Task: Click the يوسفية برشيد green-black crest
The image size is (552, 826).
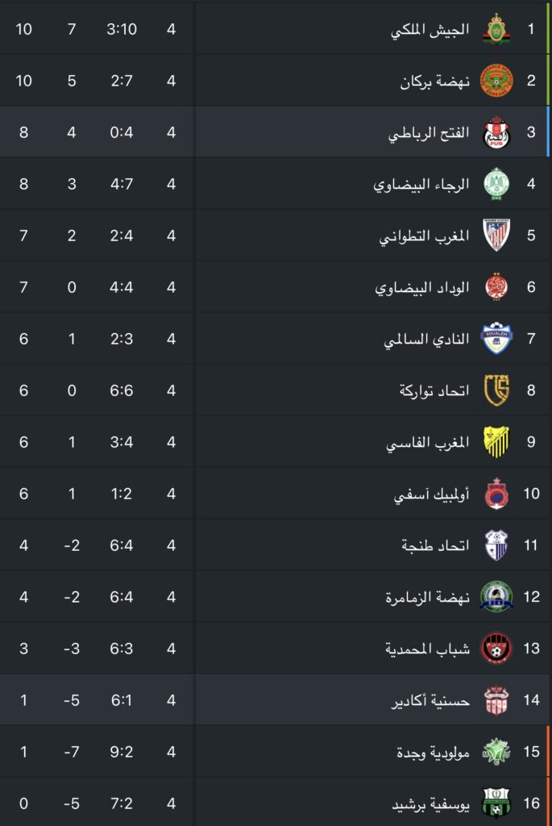Action: coord(496,803)
